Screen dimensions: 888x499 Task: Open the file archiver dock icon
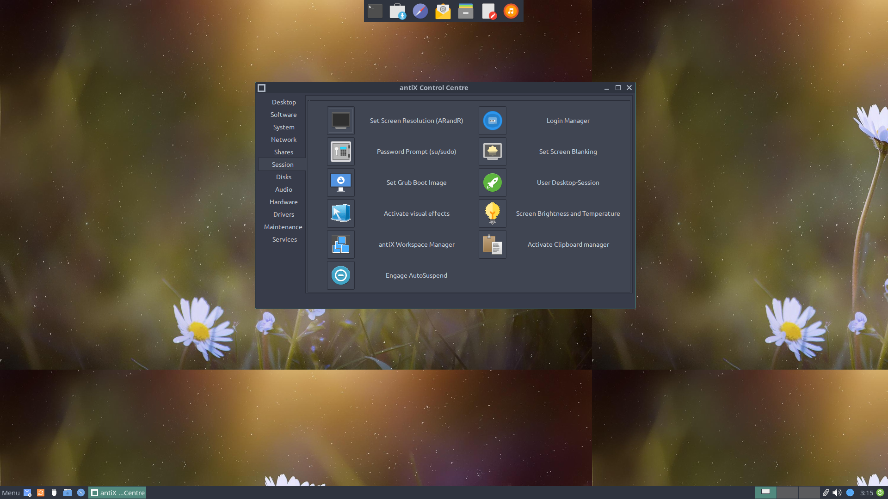pyautogui.click(x=465, y=11)
